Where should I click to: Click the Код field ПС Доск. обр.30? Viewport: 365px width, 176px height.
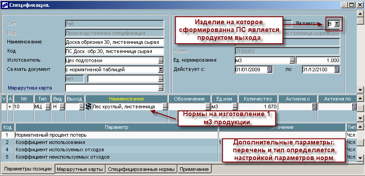(x=114, y=51)
